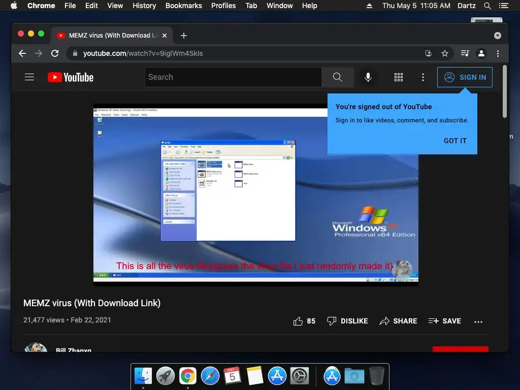Open Chrome media controls icon
520x390 pixels.
pos(465,53)
